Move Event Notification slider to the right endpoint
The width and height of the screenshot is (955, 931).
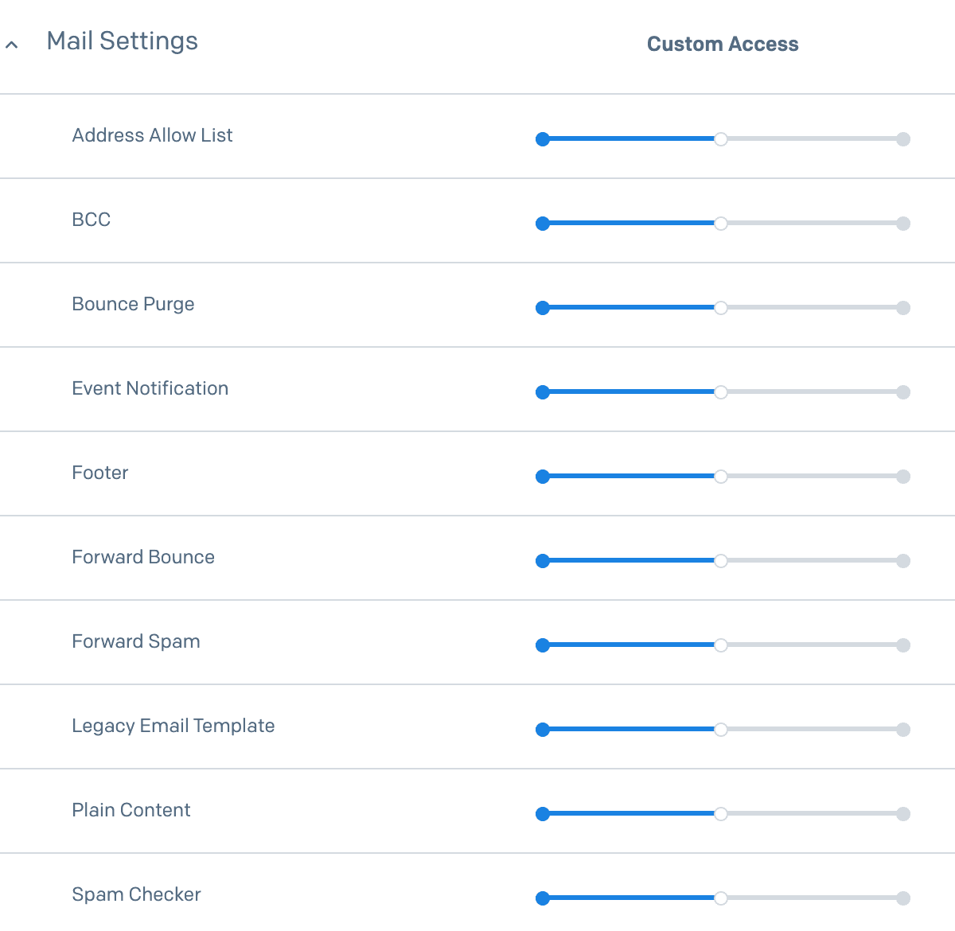[x=903, y=392]
